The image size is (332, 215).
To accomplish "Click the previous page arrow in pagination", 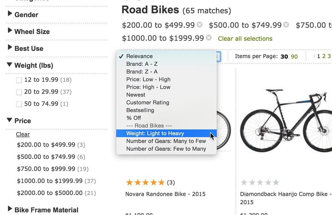I will coord(314,56).
